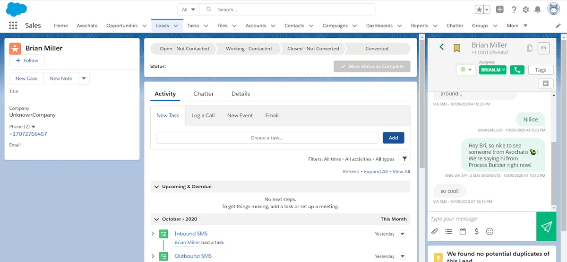Open the notifications bell icon
567x262 pixels.
[x=538, y=9]
